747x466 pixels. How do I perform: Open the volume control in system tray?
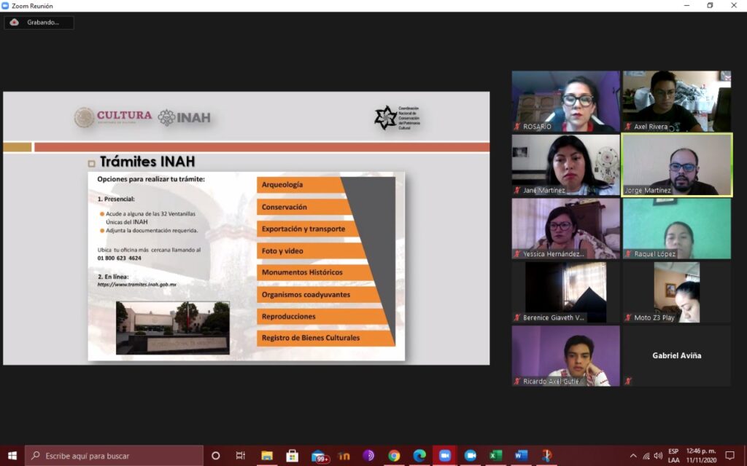tap(658, 456)
